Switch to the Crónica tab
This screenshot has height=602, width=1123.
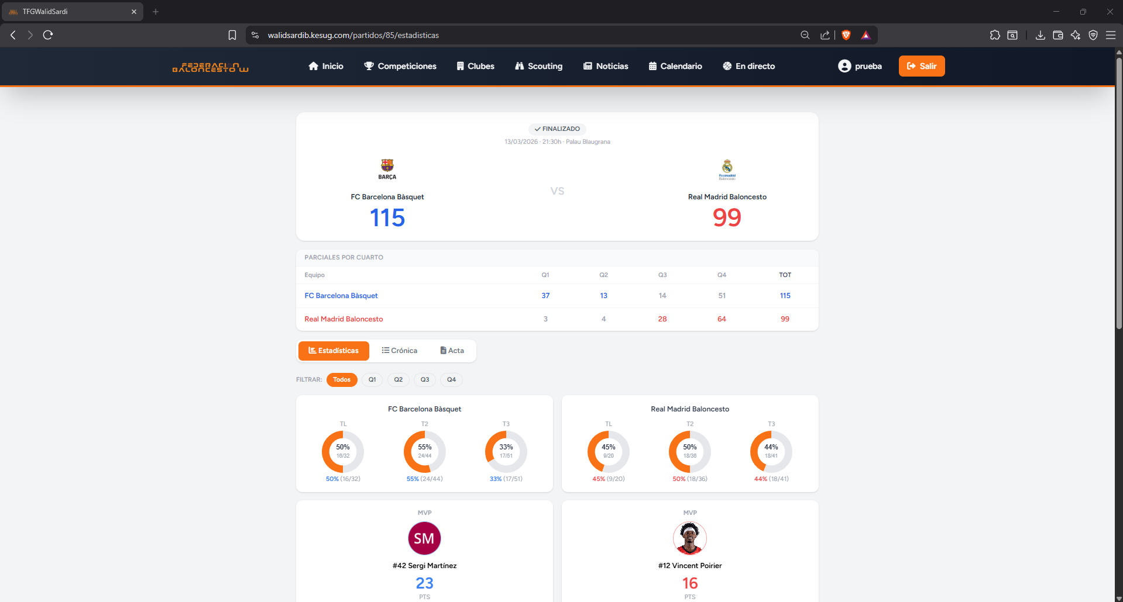coord(399,351)
